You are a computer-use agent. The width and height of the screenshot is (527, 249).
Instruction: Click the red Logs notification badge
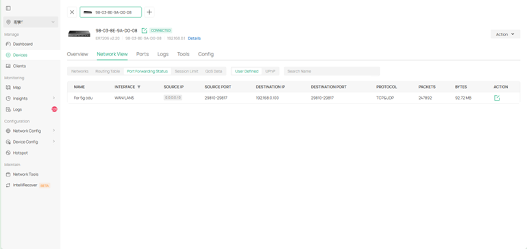[54, 109]
